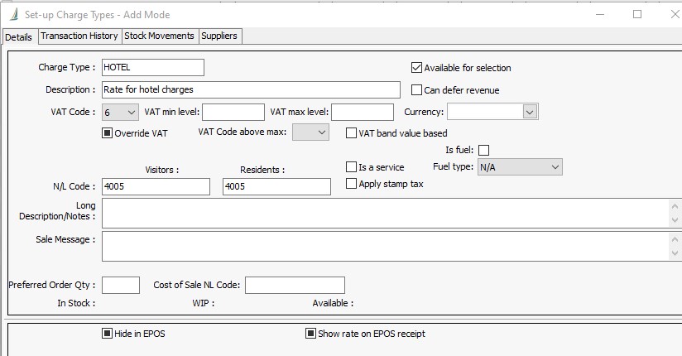Viewport: 682px width, 356px height.
Task: Select the Suppliers tab
Action: [219, 36]
